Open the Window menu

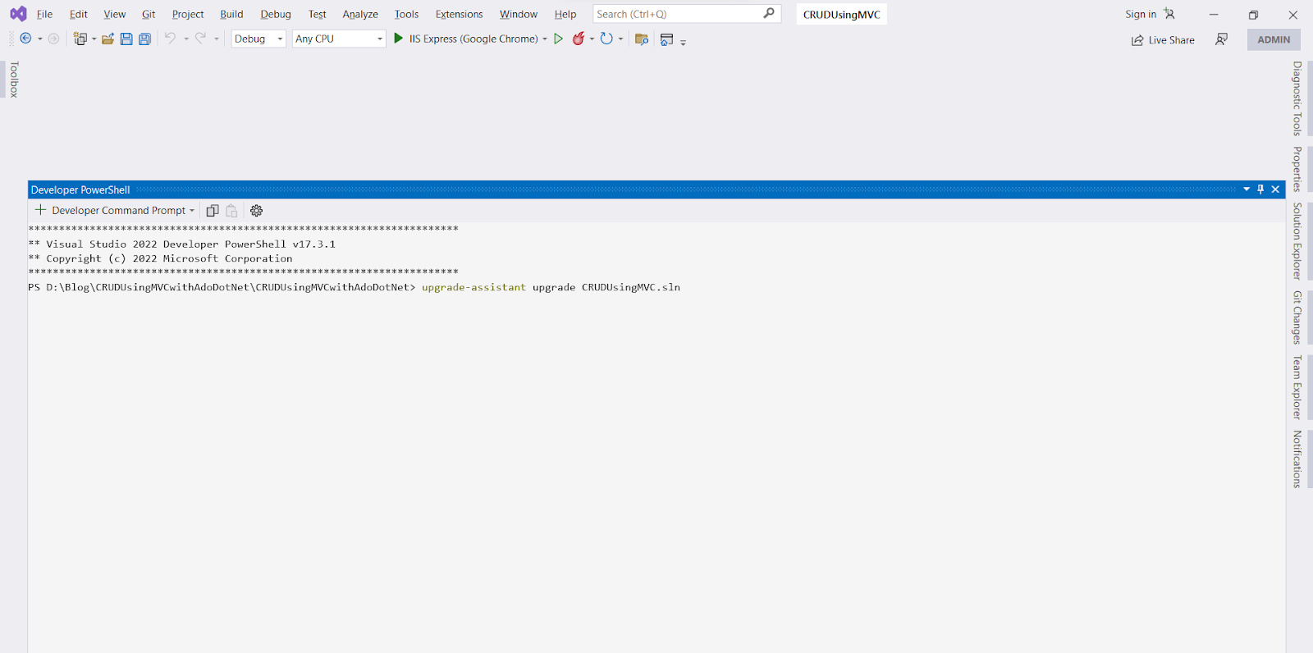tap(519, 14)
